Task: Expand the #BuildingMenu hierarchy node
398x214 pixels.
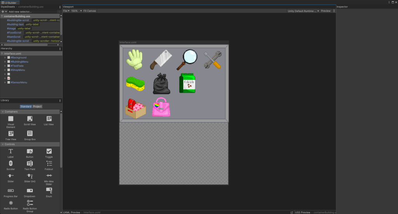Action: point(5,62)
